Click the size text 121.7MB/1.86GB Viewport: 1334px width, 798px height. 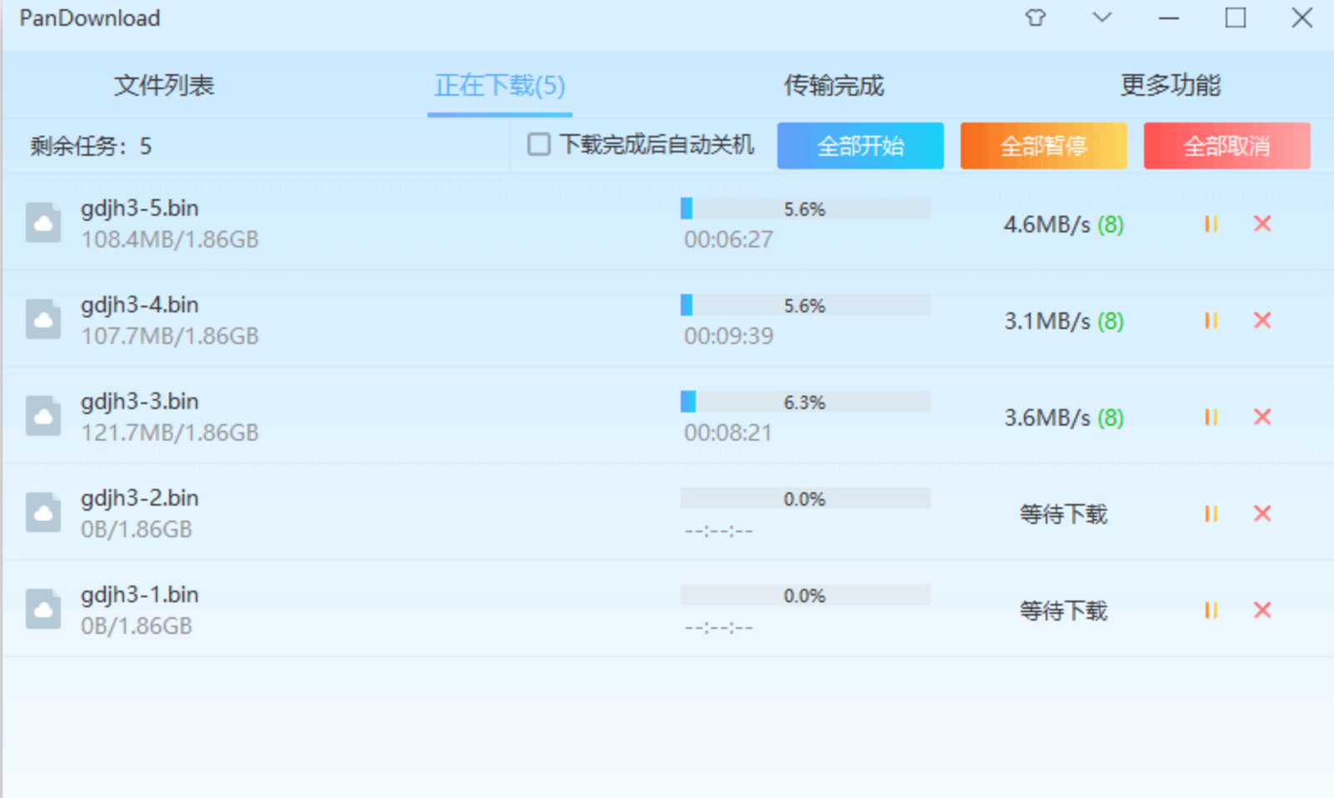170,433
